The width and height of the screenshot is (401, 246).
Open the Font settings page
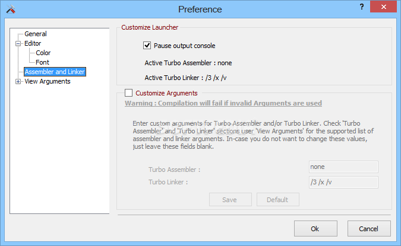[42, 62]
